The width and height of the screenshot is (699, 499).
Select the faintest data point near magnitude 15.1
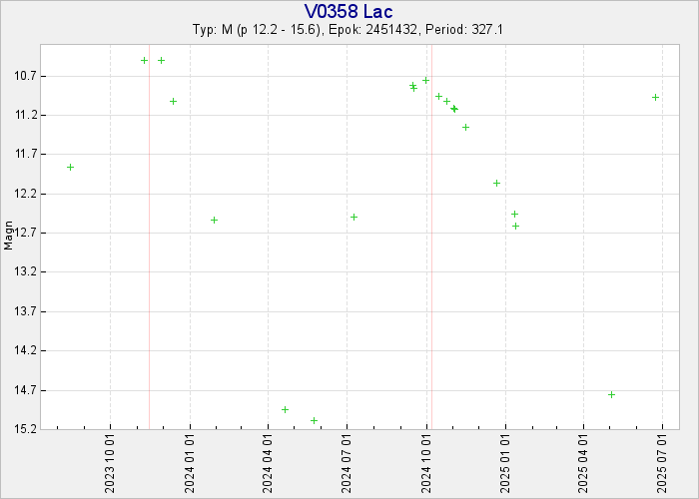[x=314, y=420]
